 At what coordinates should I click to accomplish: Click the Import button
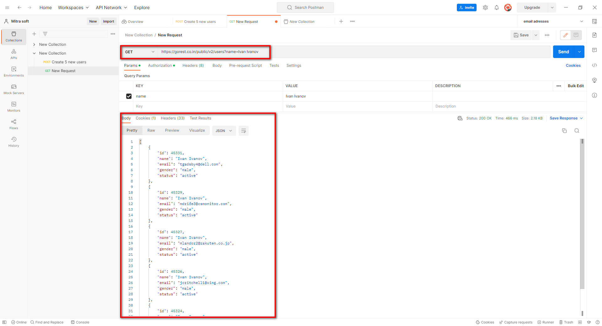[x=108, y=21]
